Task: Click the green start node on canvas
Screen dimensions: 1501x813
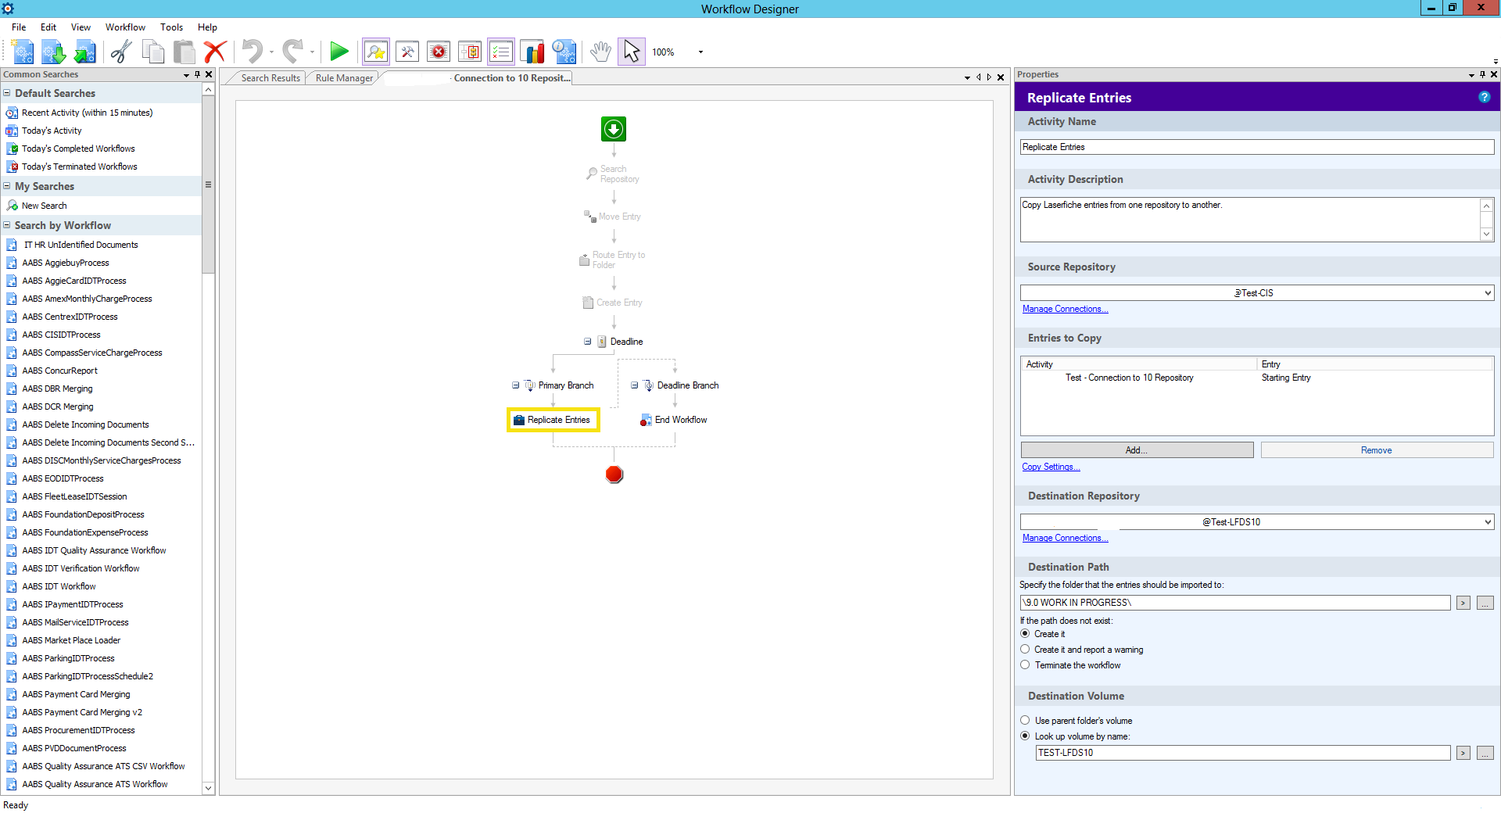Action: point(614,129)
